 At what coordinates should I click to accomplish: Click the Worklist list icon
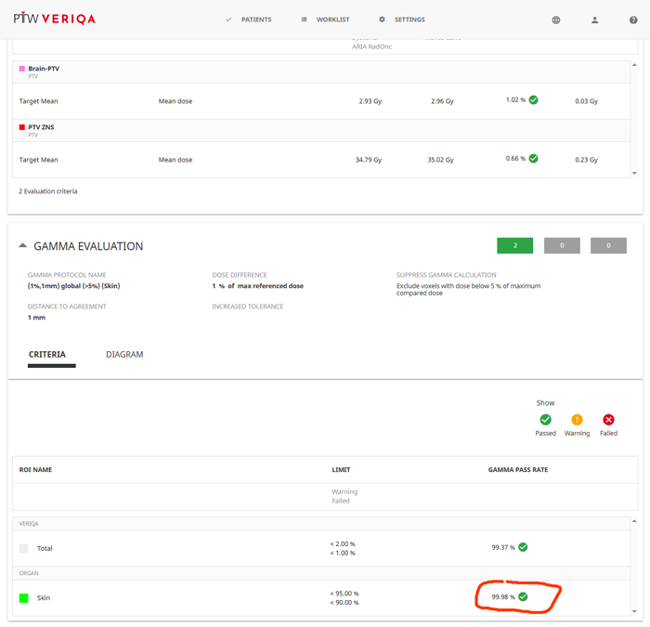click(304, 20)
